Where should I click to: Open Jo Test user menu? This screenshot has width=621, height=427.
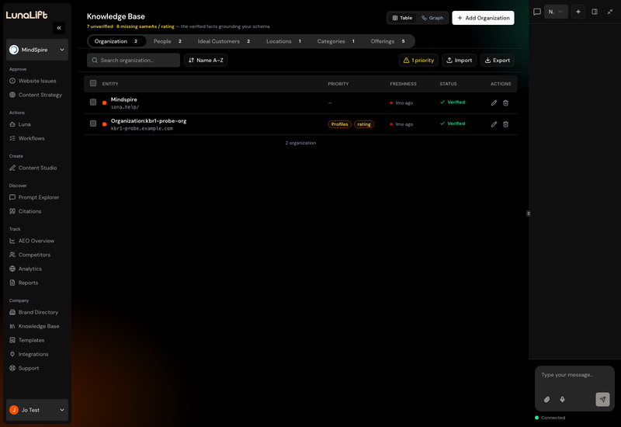point(37,410)
